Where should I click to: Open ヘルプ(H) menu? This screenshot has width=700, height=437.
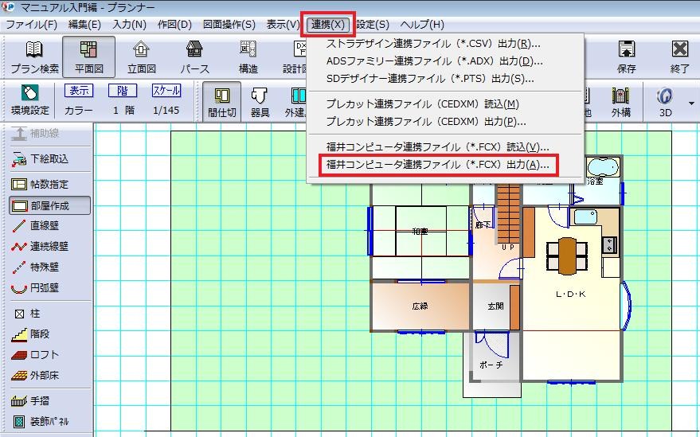tap(422, 25)
